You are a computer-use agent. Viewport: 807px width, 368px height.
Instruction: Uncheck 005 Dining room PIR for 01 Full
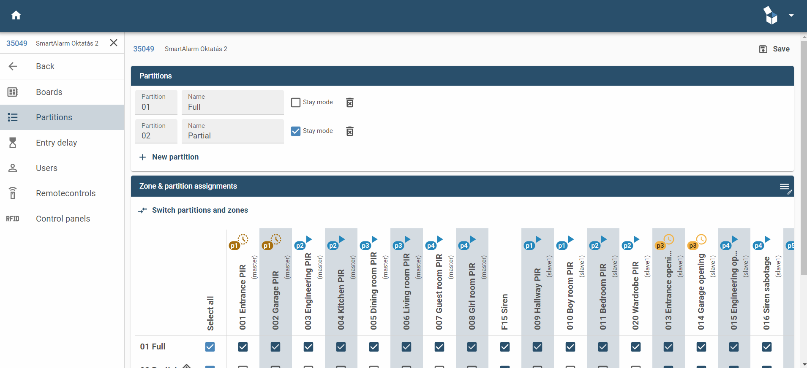[374, 347]
